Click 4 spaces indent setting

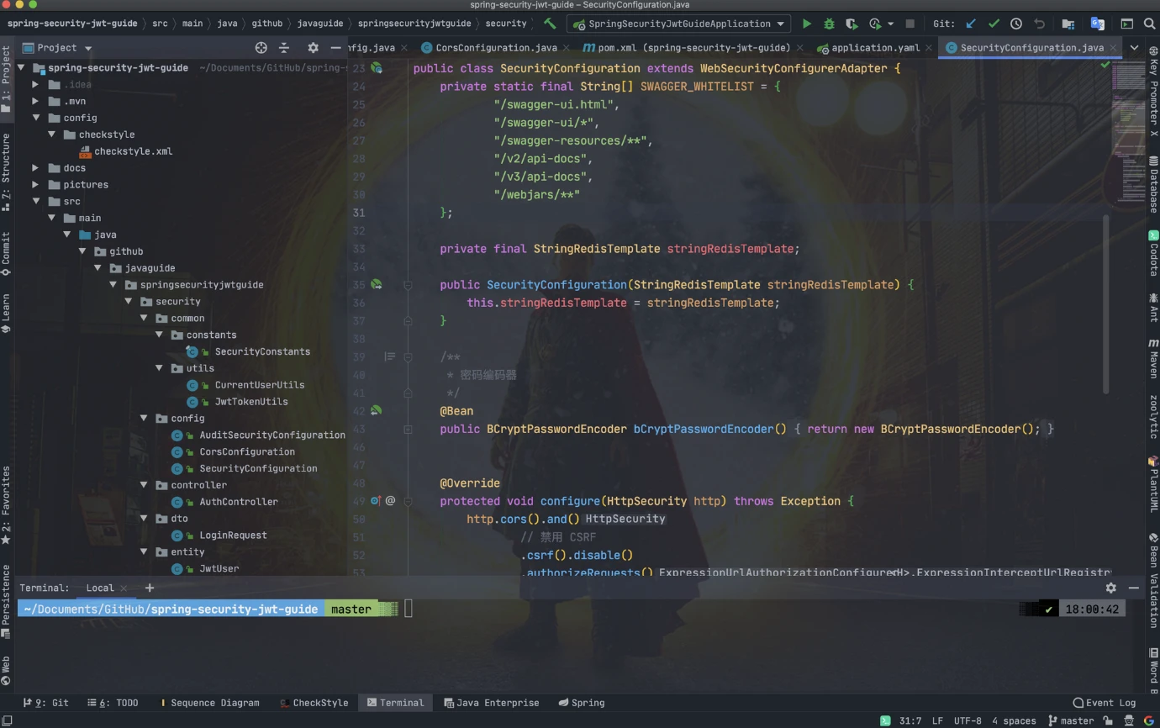pyautogui.click(x=1014, y=720)
